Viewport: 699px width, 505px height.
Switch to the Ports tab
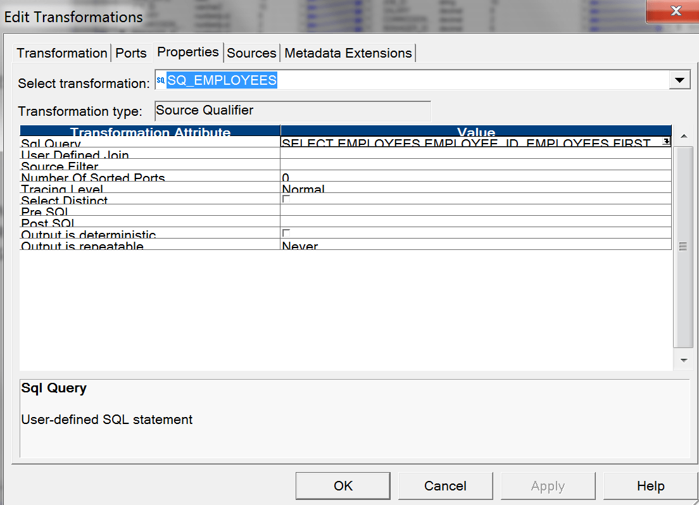(x=131, y=53)
